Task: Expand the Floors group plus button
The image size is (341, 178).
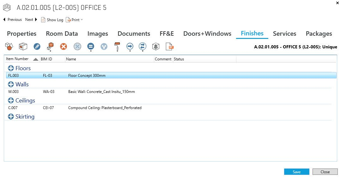Action: click(x=11, y=68)
